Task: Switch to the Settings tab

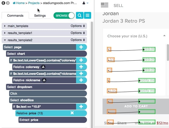Action: coord(40,16)
